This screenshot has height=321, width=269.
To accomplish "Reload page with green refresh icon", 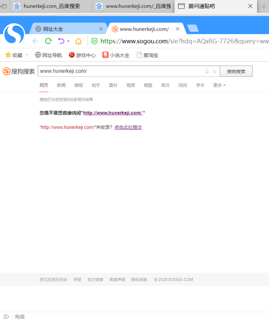I will point(48,41).
